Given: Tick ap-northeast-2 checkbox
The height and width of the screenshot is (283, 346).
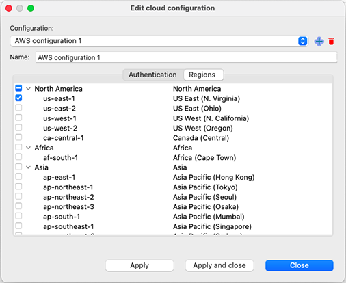Looking at the screenshot, I should click(18, 196).
